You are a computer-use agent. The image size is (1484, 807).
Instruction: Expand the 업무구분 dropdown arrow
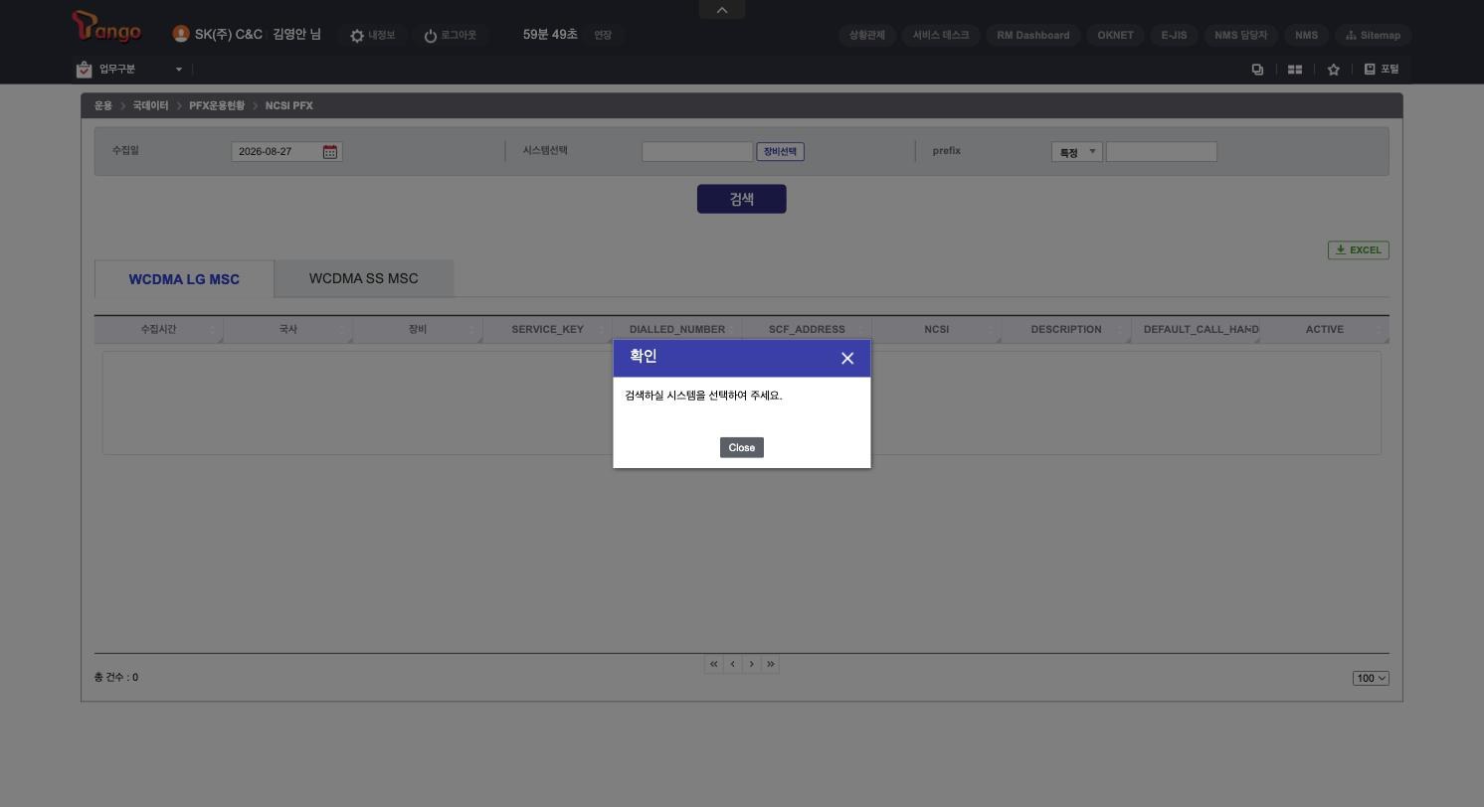(179, 70)
